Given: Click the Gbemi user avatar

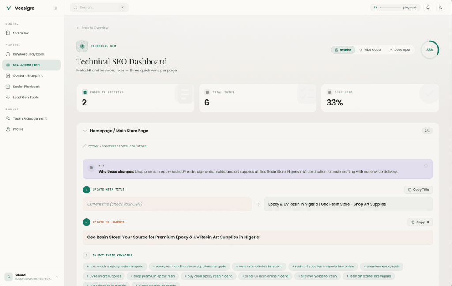Looking at the screenshot, I should pyautogui.click(x=9, y=277).
